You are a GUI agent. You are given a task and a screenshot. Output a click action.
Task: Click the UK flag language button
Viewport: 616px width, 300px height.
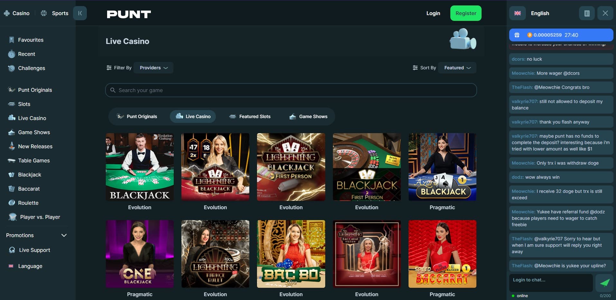[517, 13]
